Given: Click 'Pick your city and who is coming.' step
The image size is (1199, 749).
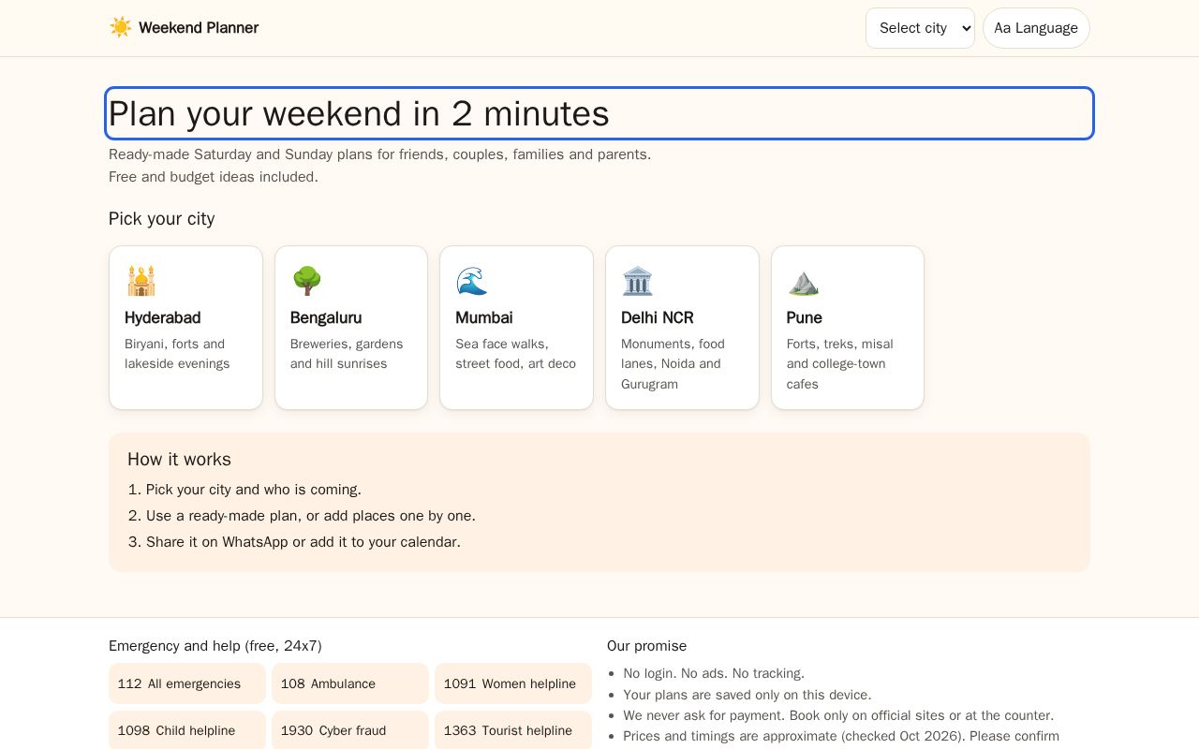Looking at the screenshot, I should click(x=254, y=490).
